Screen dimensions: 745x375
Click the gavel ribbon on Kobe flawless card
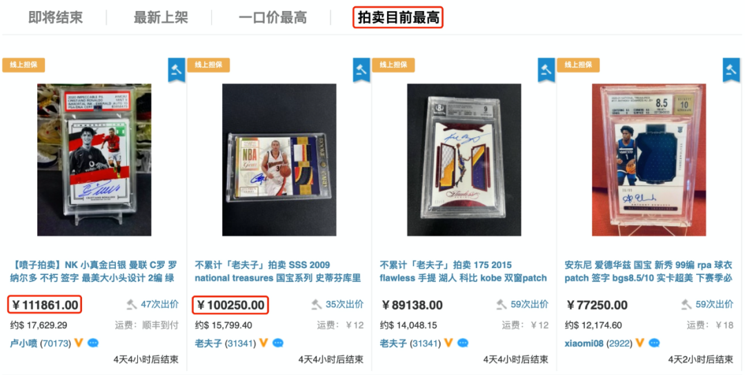(546, 70)
